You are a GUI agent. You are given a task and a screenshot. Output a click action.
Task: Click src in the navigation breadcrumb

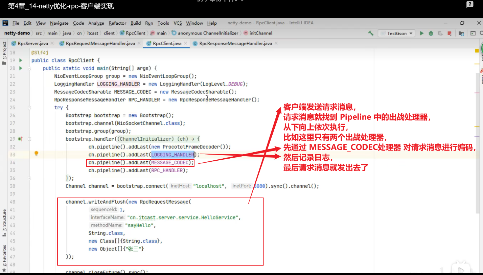39,33
